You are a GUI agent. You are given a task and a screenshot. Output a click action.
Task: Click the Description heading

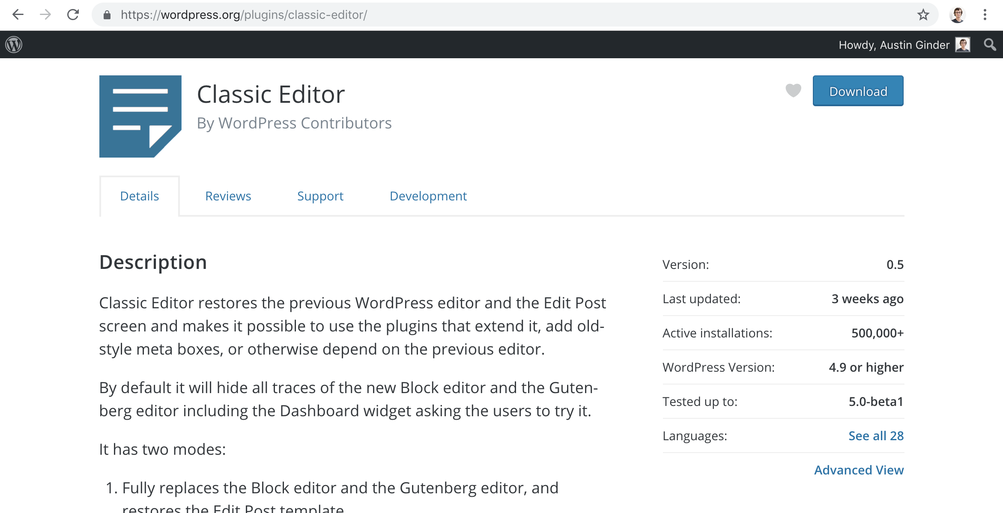pyautogui.click(x=153, y=262)
